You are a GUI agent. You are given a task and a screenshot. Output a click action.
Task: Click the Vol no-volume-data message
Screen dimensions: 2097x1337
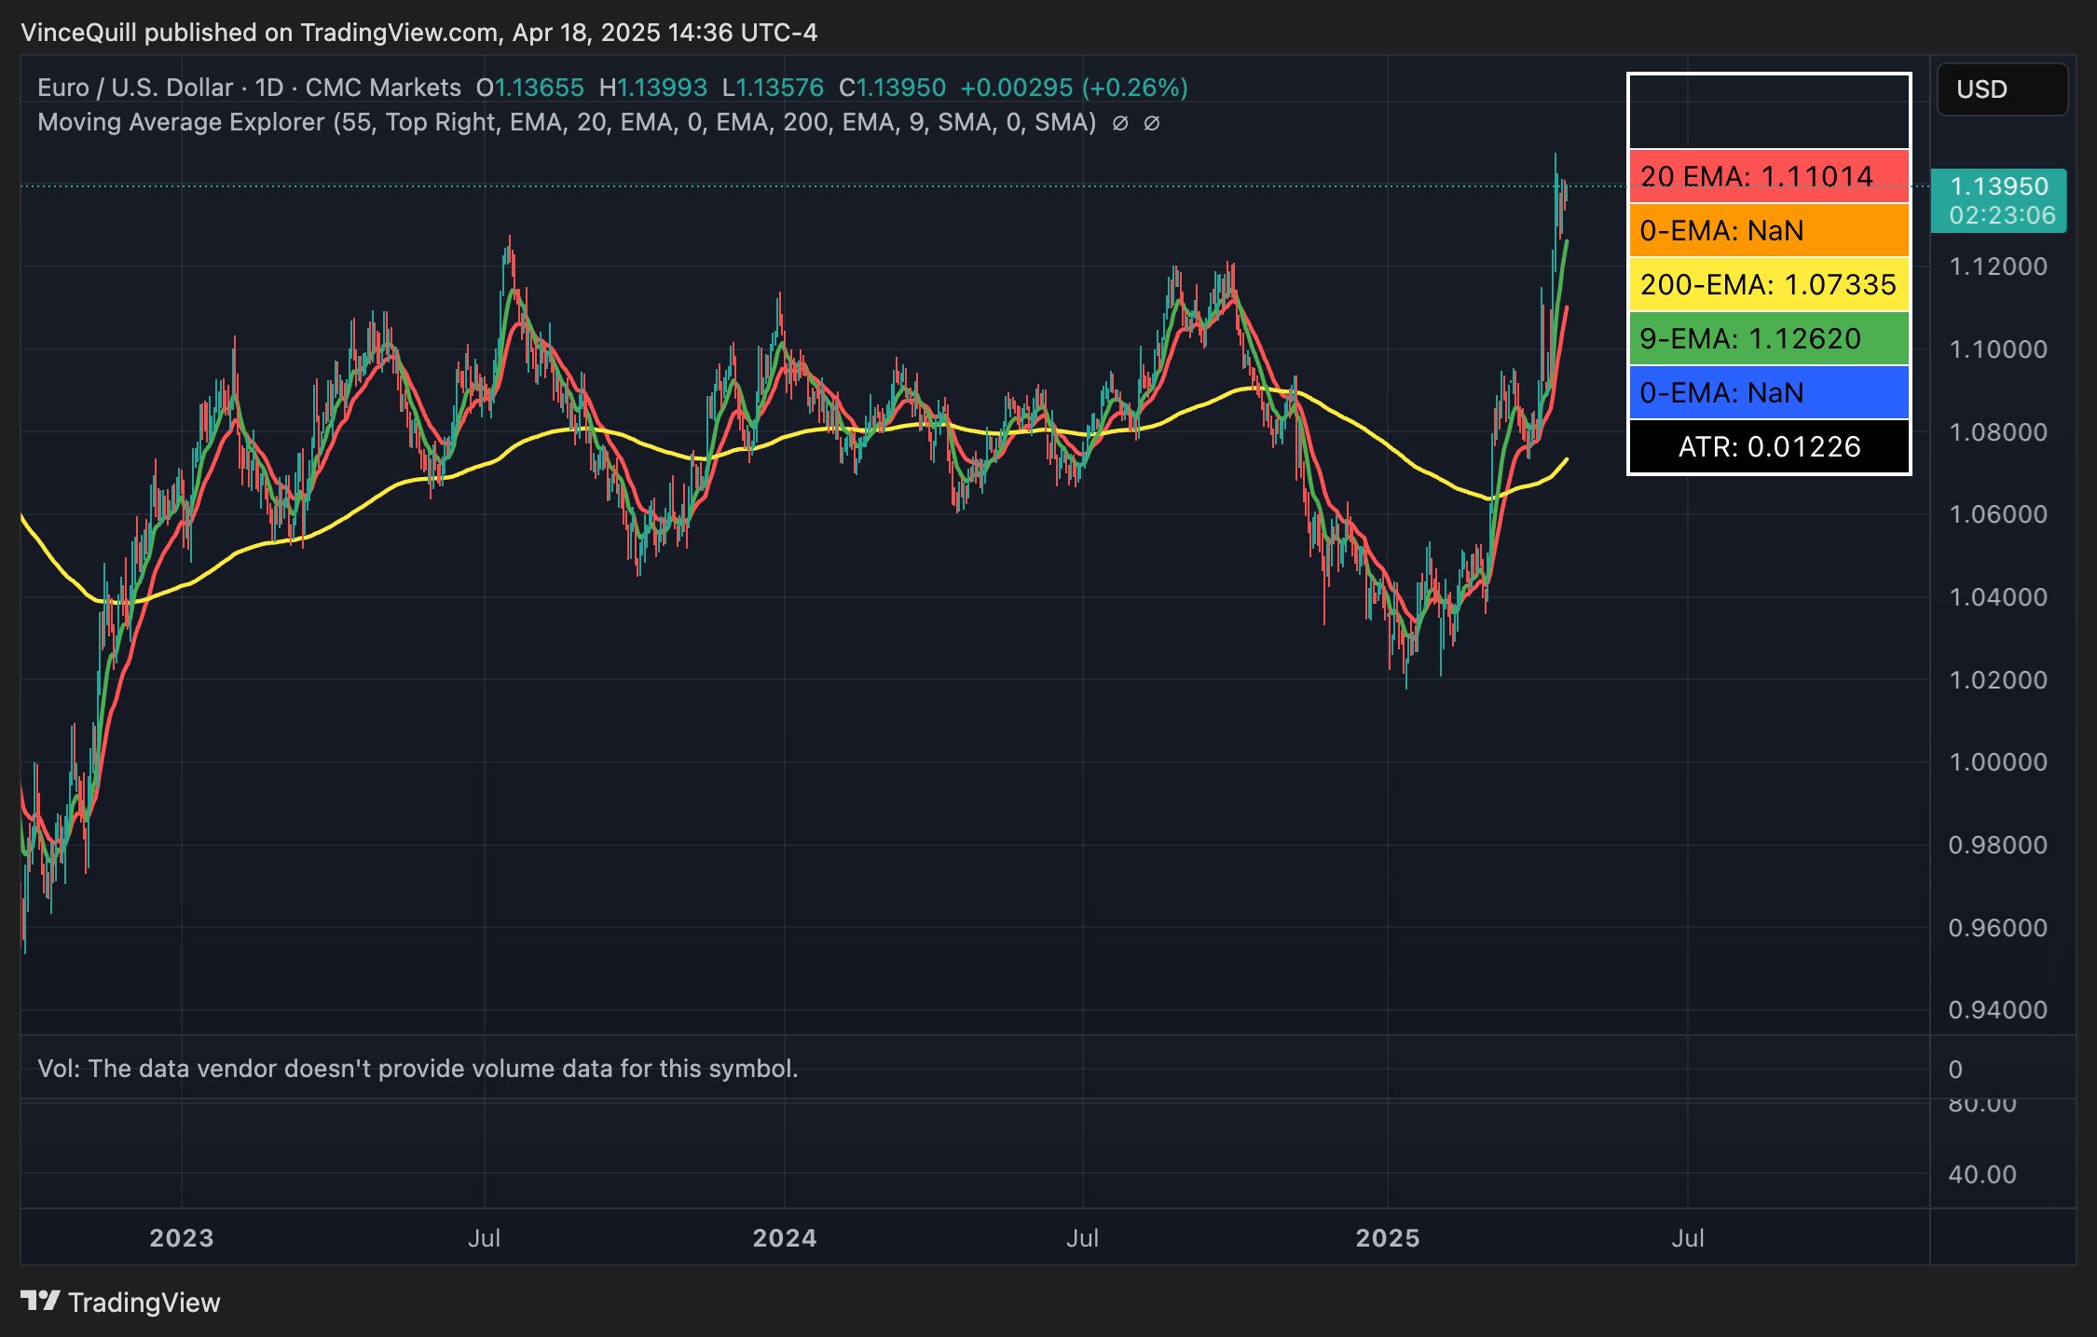418,1069
